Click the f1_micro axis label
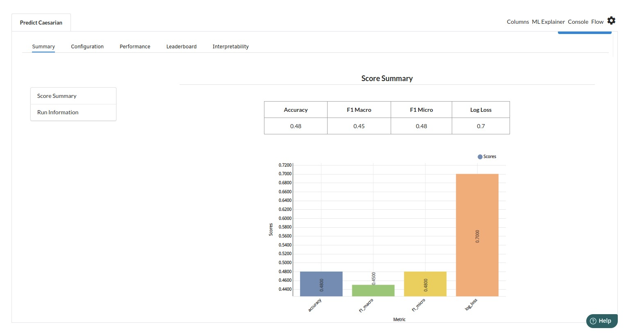The height and width of the screenshot is (333, 626). [419, 305]
